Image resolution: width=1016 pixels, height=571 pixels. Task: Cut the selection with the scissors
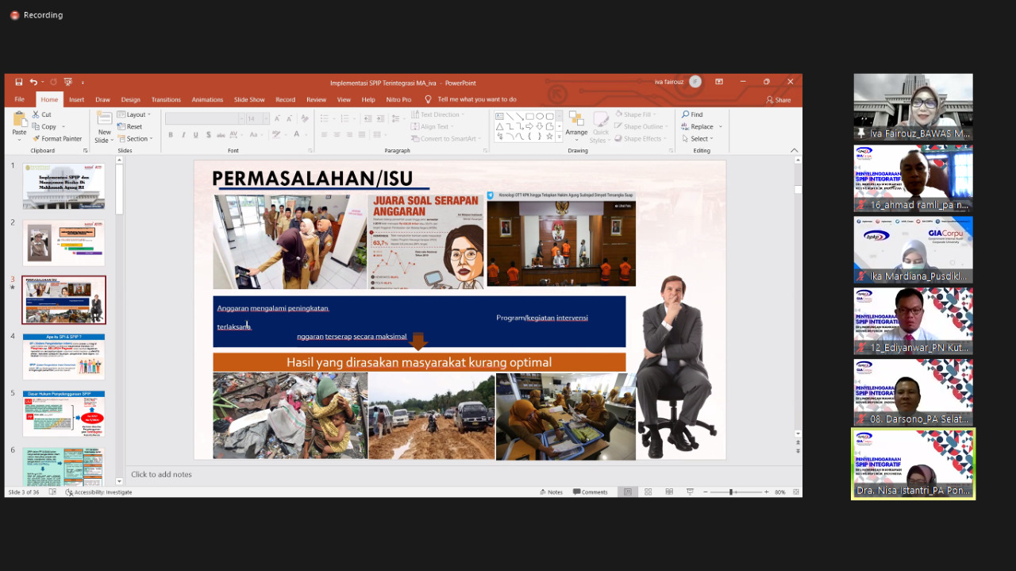[x=41, y=114]
